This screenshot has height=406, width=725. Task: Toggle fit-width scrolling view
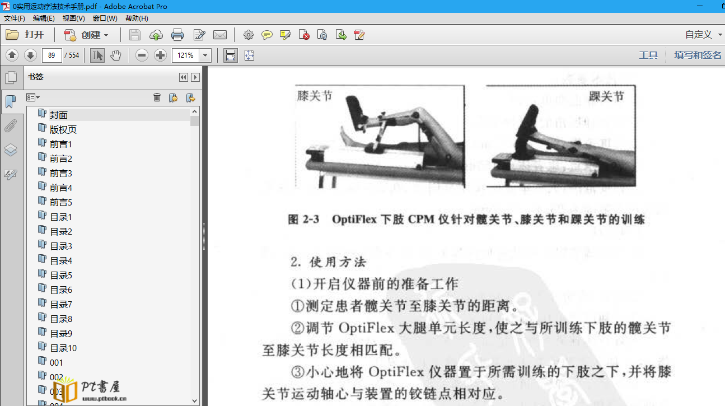coord(231,55)
